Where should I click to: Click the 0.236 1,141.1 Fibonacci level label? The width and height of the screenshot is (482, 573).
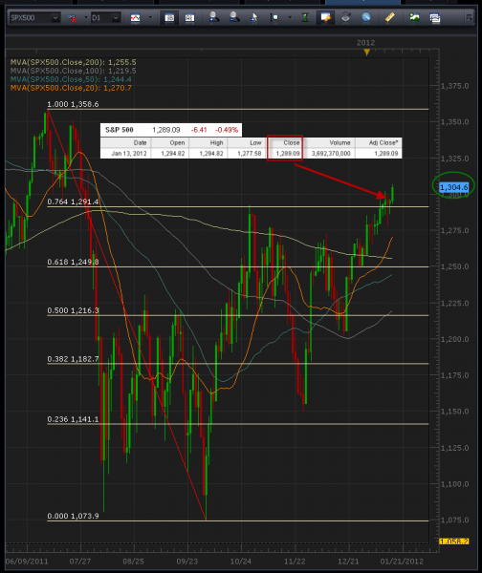pos(73,419)
